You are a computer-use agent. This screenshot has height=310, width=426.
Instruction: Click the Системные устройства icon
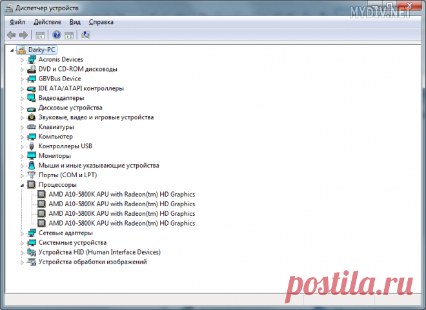32,242
